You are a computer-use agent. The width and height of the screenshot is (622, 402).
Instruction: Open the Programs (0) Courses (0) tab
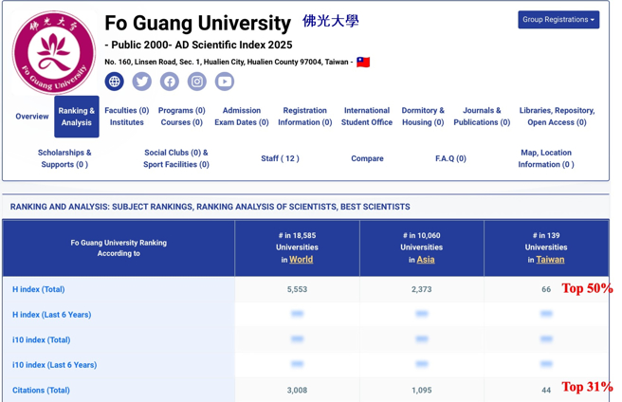pyautogui.click(x=182, y=117)
